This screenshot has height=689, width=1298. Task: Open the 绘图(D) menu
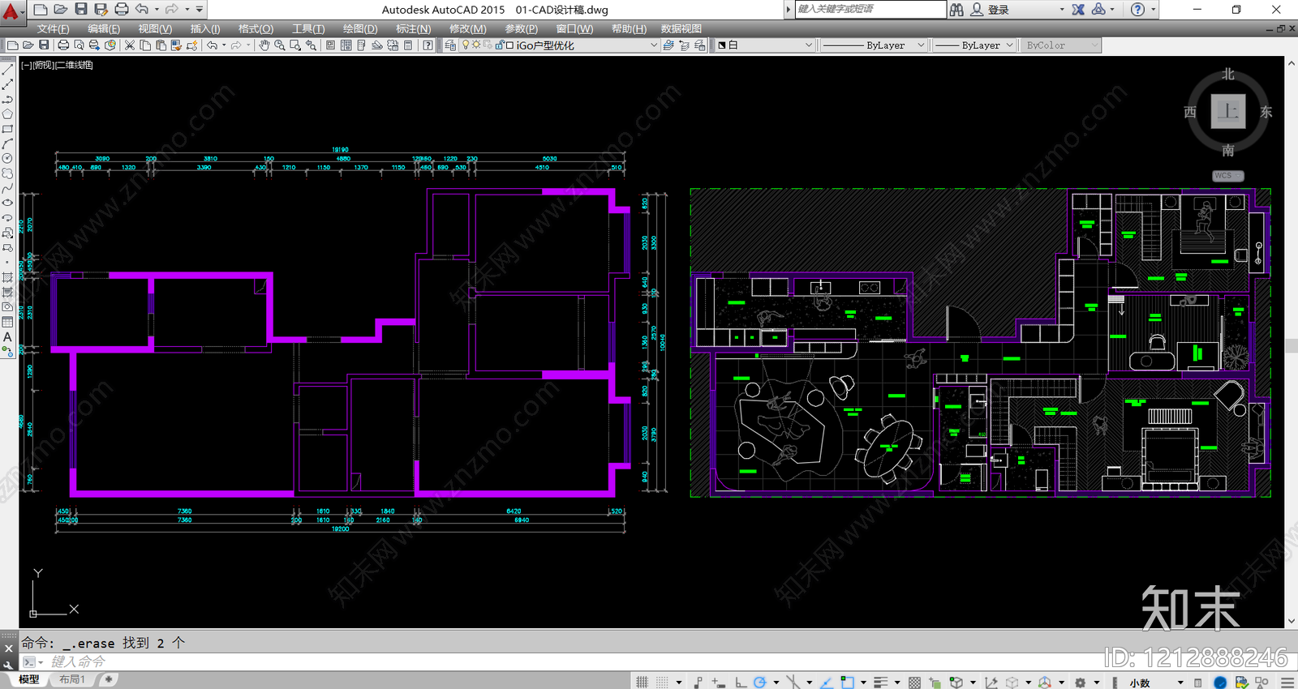click(x=360, y=29)
